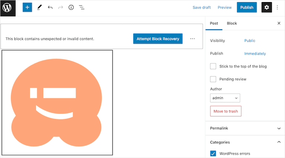285x158 pixels.
Task: Open the block inserter plus button
Action: [x=27, y=8]
